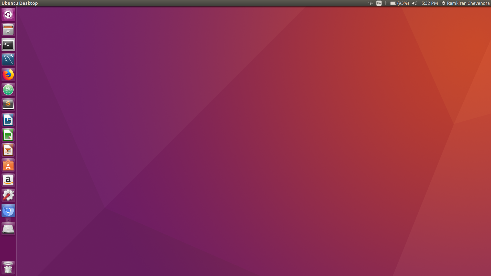The height and width of the screenshot is (276, 491).
Task: Open the Atom editor
Action: [8, 90]
